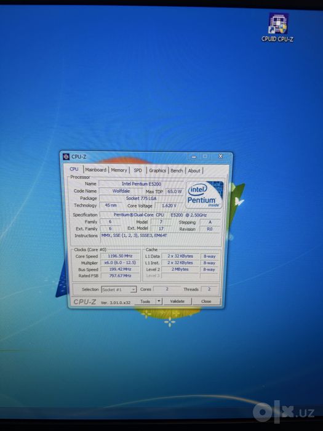
Task: Click the Bus Speed value 199.42 MHz
Action: coord(120,269)
